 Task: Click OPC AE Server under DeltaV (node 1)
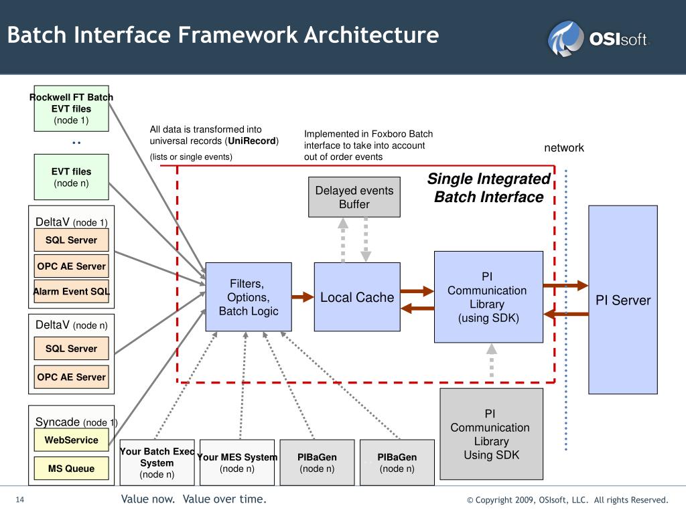point(71,266)
